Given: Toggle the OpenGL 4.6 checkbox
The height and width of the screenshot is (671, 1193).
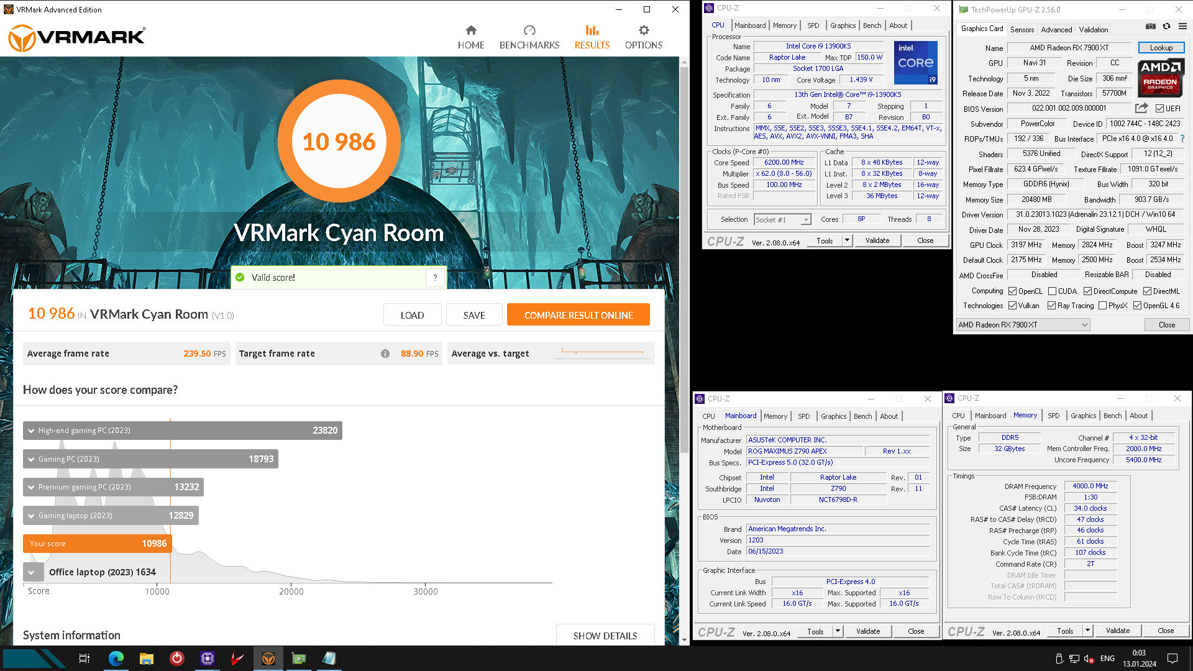Looking at the screenshot, I should [1137, 306].
